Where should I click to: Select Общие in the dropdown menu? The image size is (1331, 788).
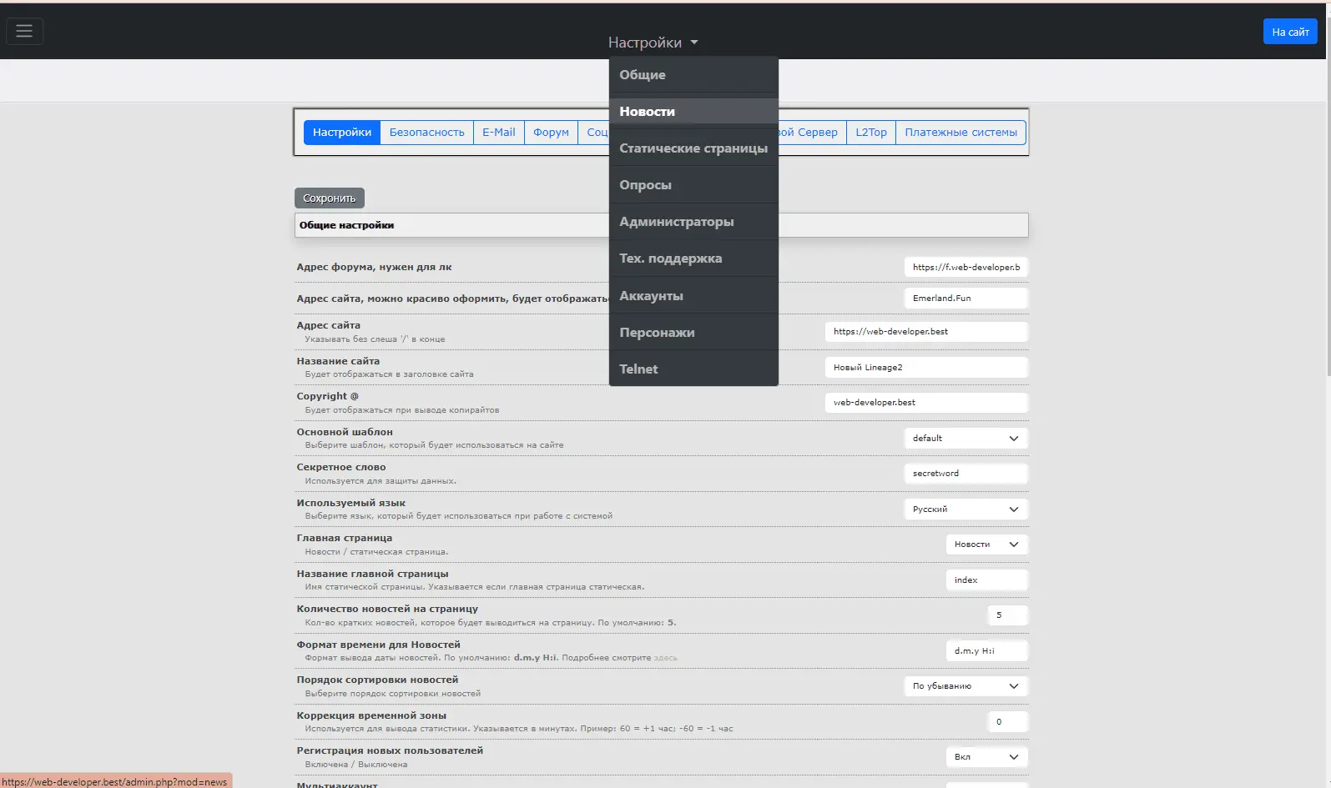693,75
